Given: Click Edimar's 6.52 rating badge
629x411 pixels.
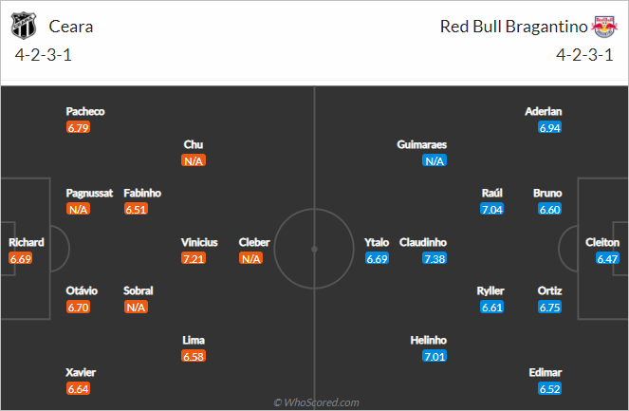Looking at the screenshot, I should pos(549,389).
